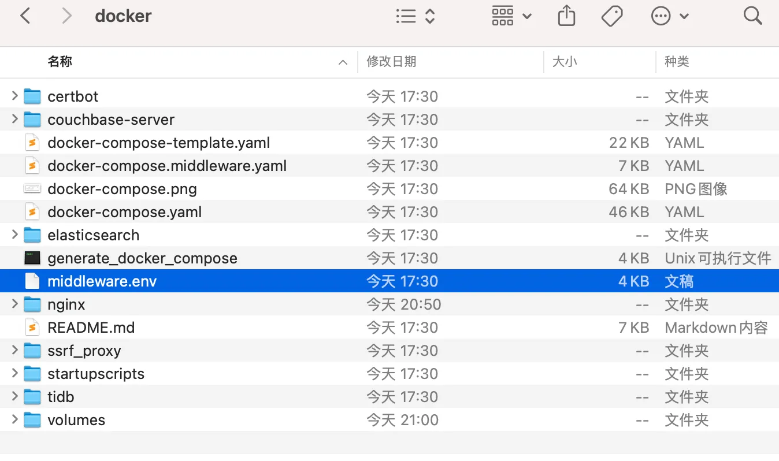Click the Tags icon in toolbar
Viewport: 779px width, 461px height.
click(x=611, y=16)
